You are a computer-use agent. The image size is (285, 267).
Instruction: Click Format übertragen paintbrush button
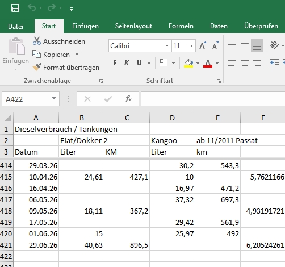click(66, 68)
